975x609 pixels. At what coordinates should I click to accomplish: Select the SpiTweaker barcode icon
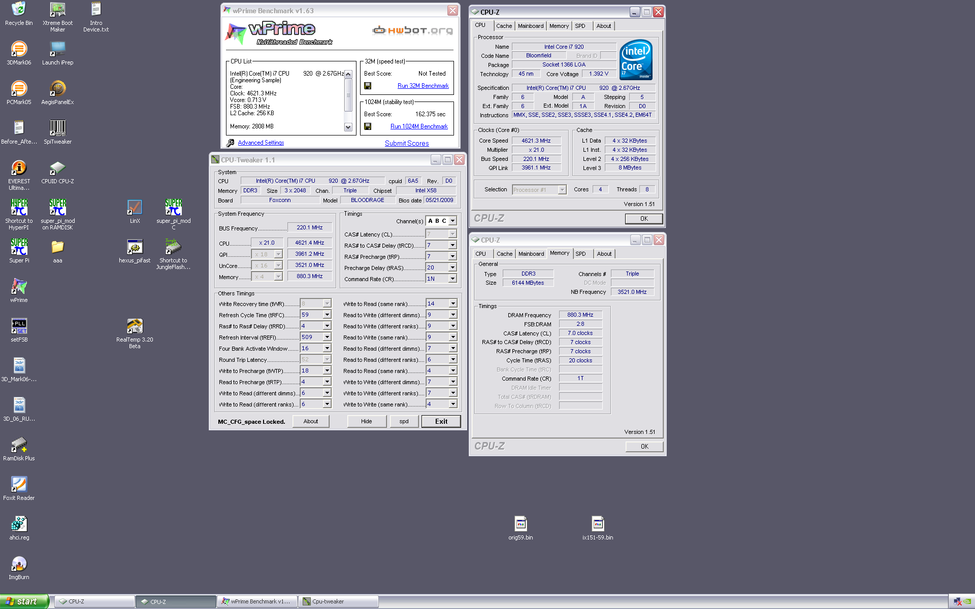coord(57,132)
